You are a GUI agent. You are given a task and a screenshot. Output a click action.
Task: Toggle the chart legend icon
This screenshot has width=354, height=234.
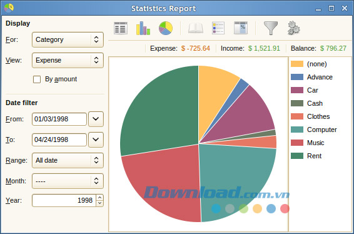pyautogui.click(x=218, y=28)
